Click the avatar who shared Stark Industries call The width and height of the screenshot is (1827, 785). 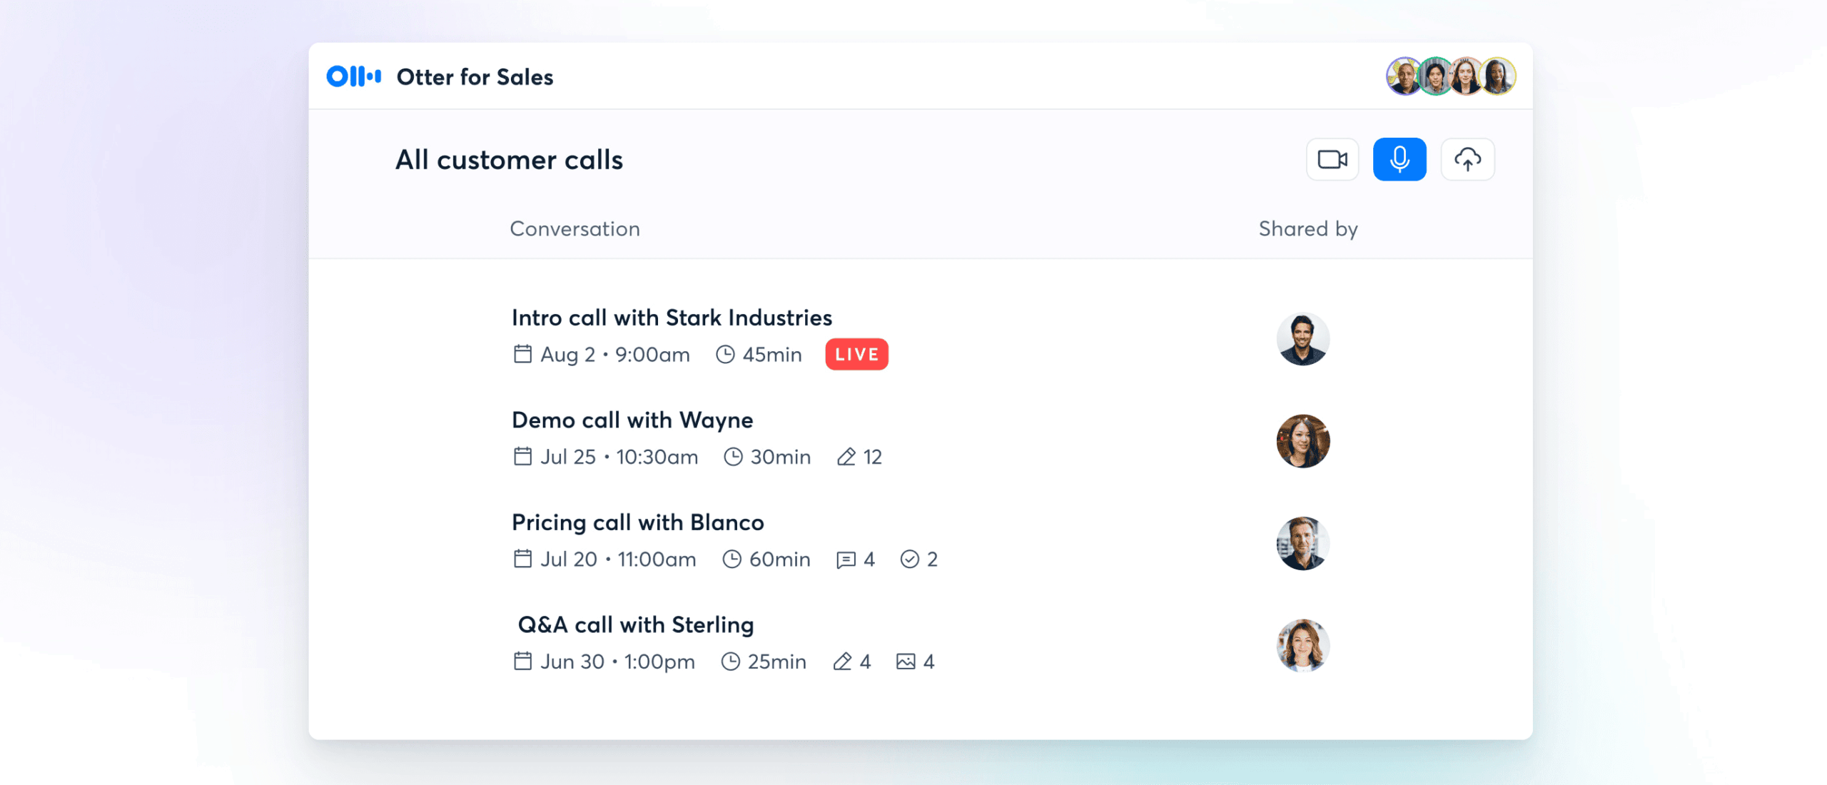tap(1302, 339)
